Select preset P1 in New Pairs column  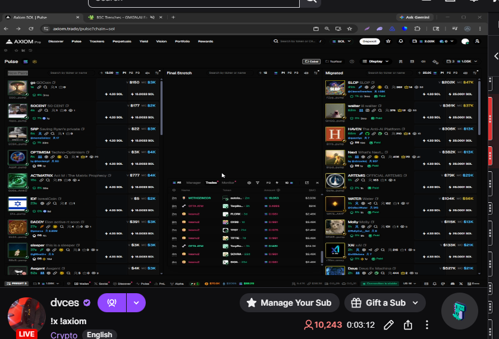[x=124, y=73]
